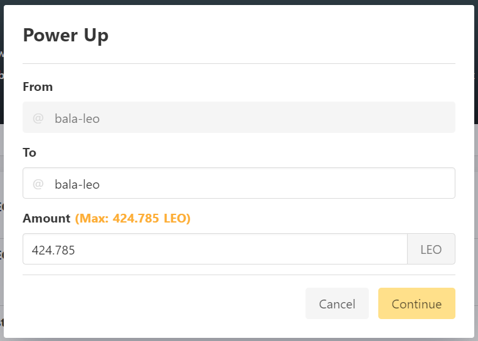478x341 pixels.
Task: Click the To username input field
Action: click(x=251, y=184)
